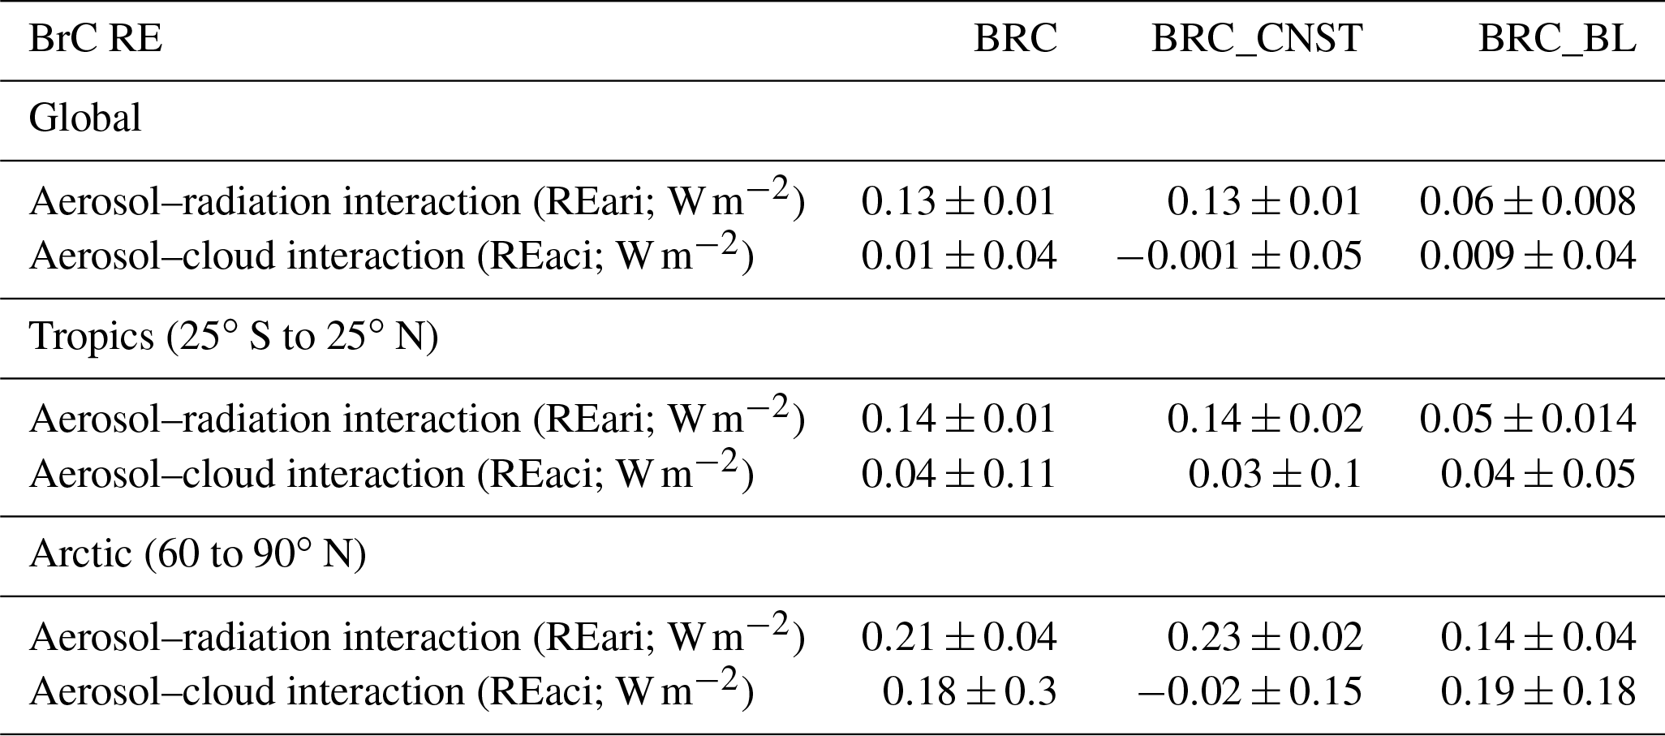The height and width of the screenshot is (736, 1665).
Task: Click Global aerosol–radiation interaction row label
Action: coord(416,201)
